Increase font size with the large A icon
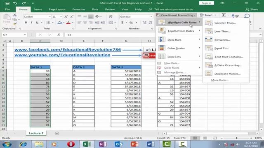This screenshot has height=148, width=264. tap(66, 16)
